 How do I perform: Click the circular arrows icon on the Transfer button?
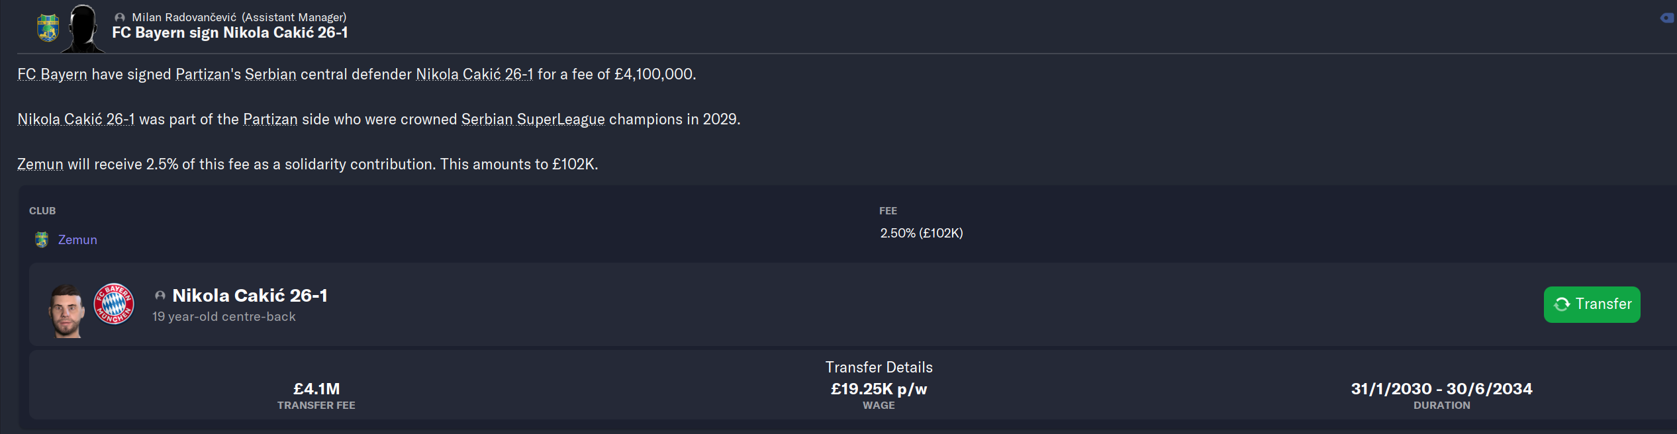(x=1562, y=304)
